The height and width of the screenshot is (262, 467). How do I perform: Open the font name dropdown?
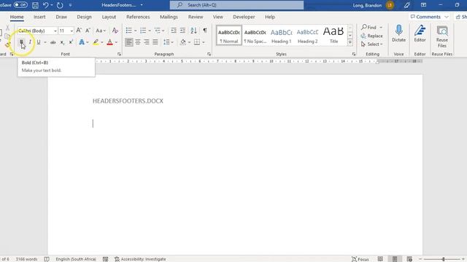point(55,31)
